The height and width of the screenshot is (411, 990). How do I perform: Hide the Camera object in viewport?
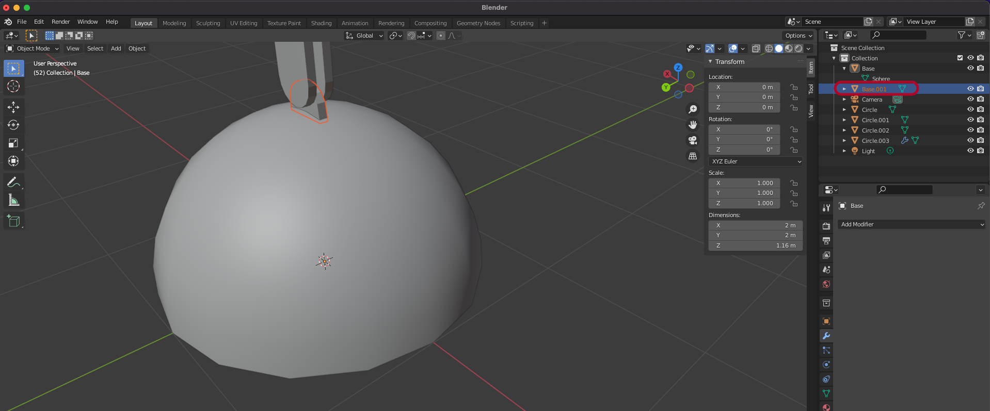click(x=970, y=99)
